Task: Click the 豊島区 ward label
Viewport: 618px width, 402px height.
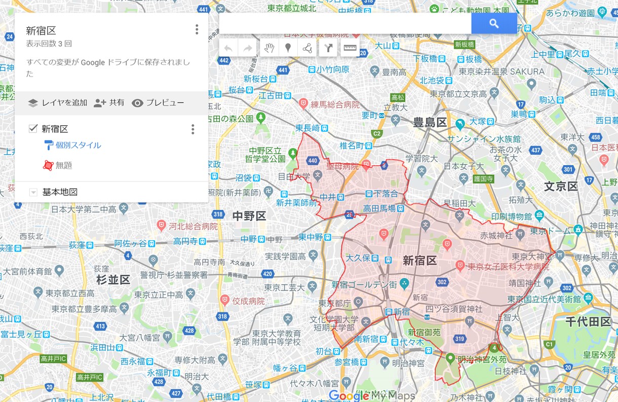Action: coord(430,122)
